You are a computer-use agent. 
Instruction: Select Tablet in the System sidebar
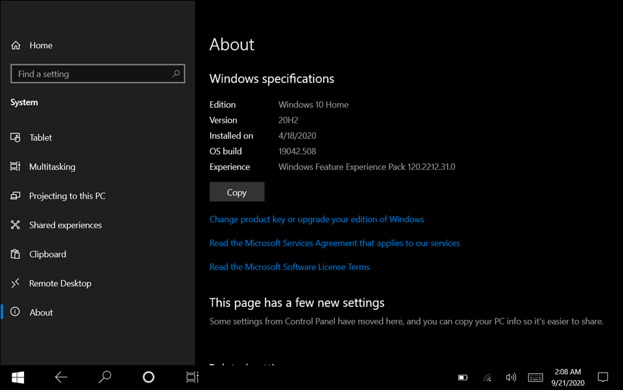click(x=40, y=138)
